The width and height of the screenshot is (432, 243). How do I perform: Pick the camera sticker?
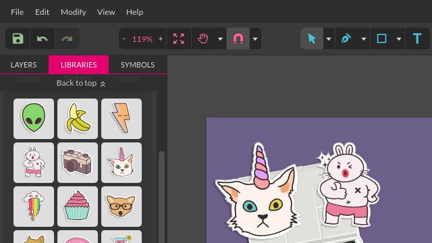click(x=78, y=163)
